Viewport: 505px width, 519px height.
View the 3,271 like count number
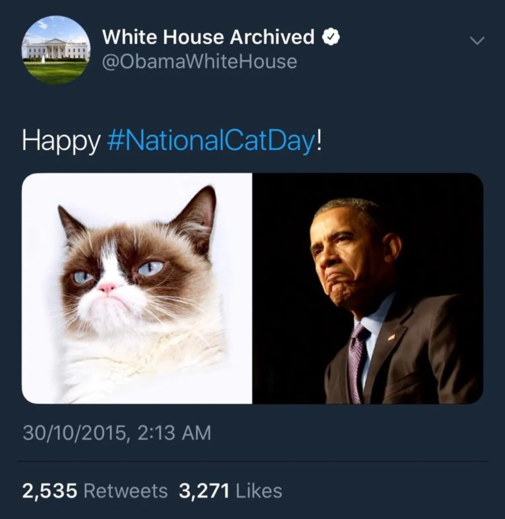[x=204, y=491]
